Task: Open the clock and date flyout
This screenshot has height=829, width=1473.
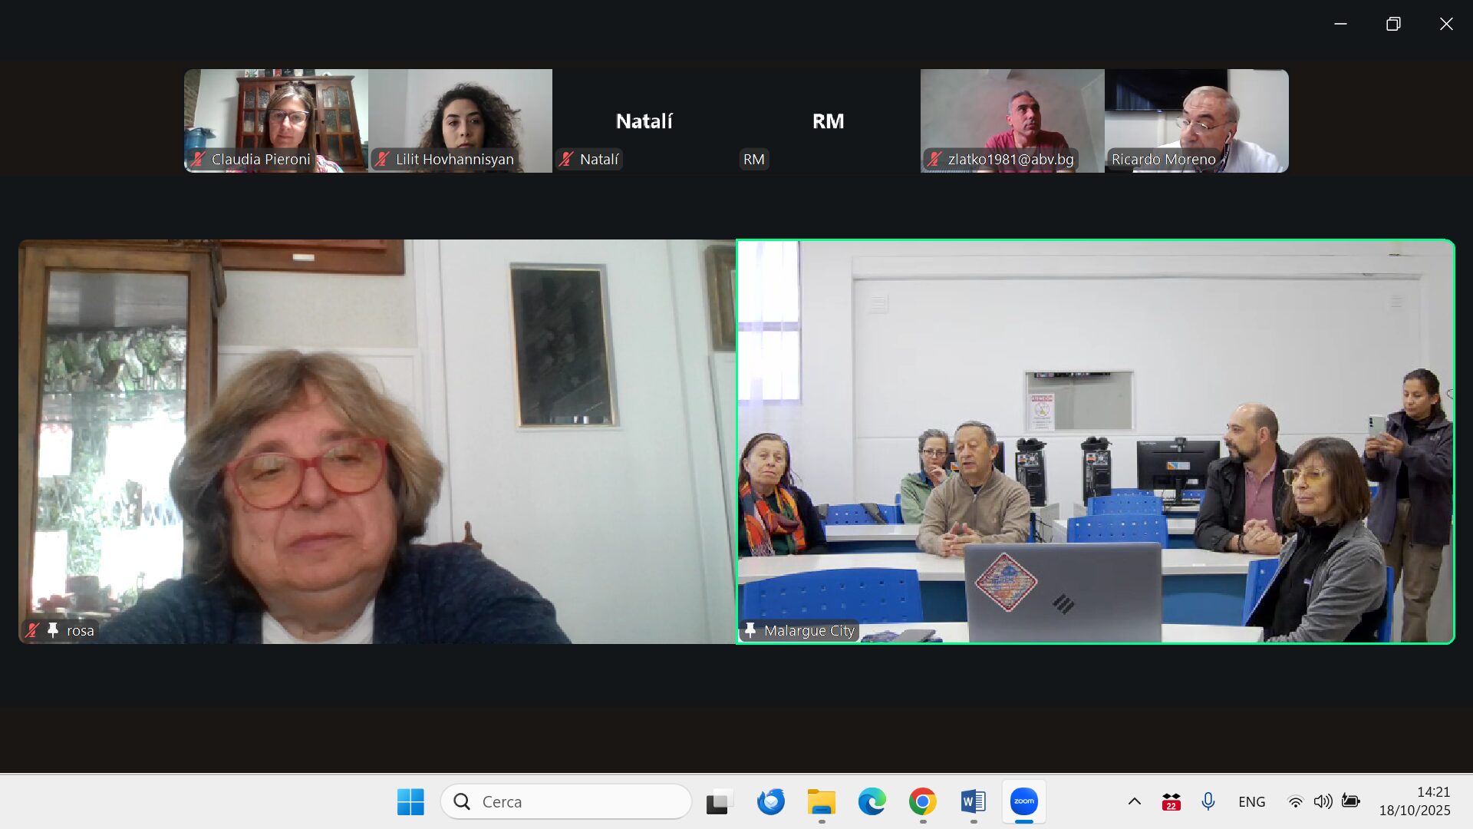Action: point(1414,801)
